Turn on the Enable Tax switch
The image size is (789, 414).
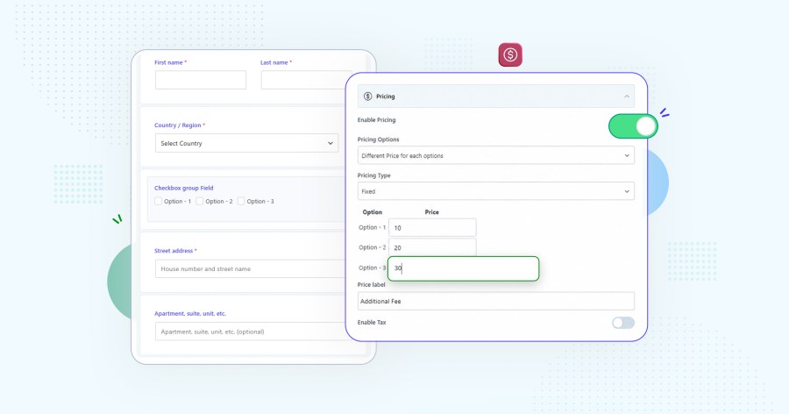pyautogui.click(x=623, y=323)
